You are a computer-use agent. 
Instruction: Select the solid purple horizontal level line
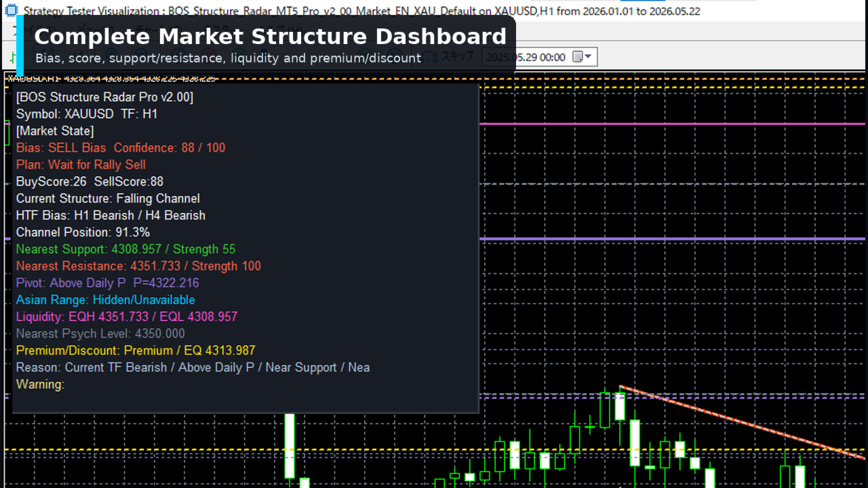[673, 239]
